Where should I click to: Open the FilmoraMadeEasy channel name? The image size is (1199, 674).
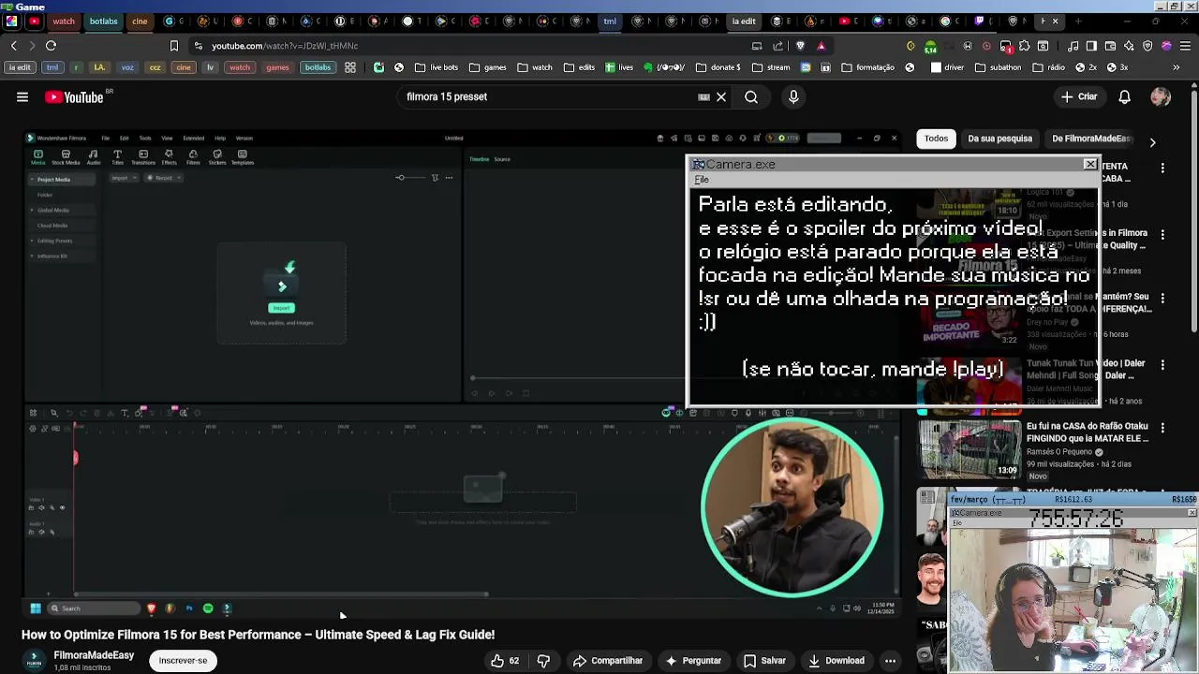pyautogui.click(x=94, y=655)
